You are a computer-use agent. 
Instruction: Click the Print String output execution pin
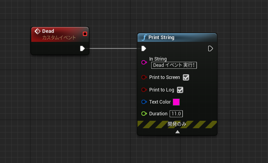(211, 48)
